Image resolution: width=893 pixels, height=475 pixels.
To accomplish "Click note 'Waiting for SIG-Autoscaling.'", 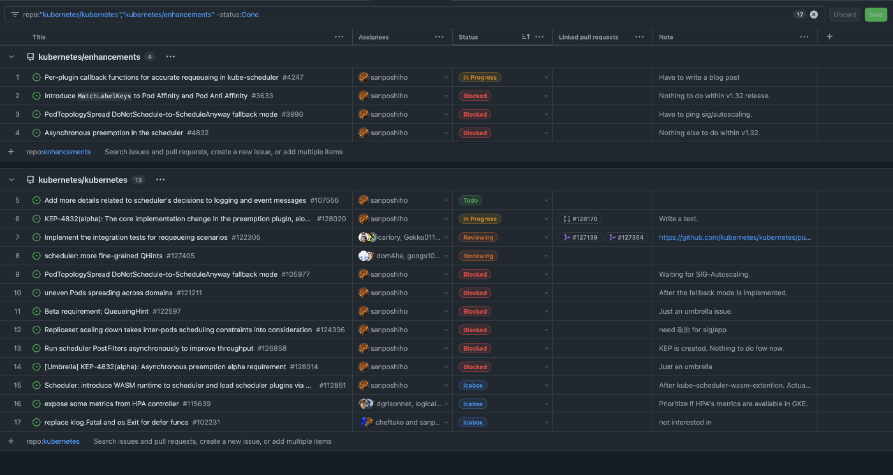I will (704, 274).
